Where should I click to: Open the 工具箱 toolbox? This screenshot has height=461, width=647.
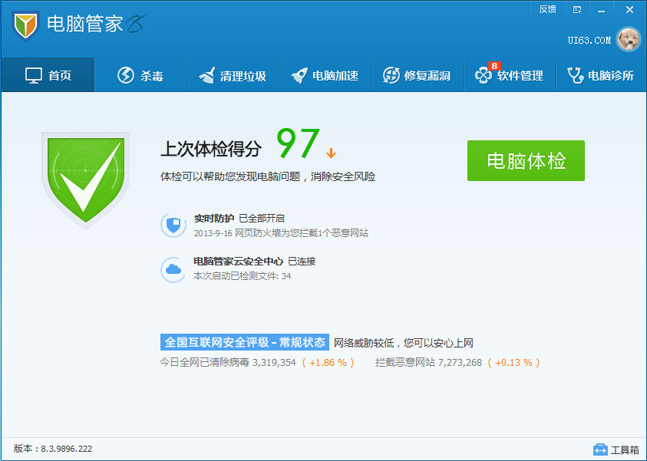(x=616, y=449)
